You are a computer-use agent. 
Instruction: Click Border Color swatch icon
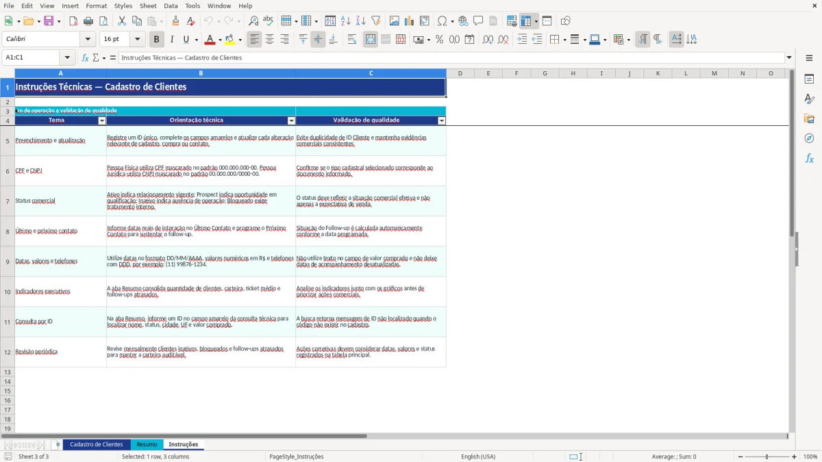coord(595,40)
